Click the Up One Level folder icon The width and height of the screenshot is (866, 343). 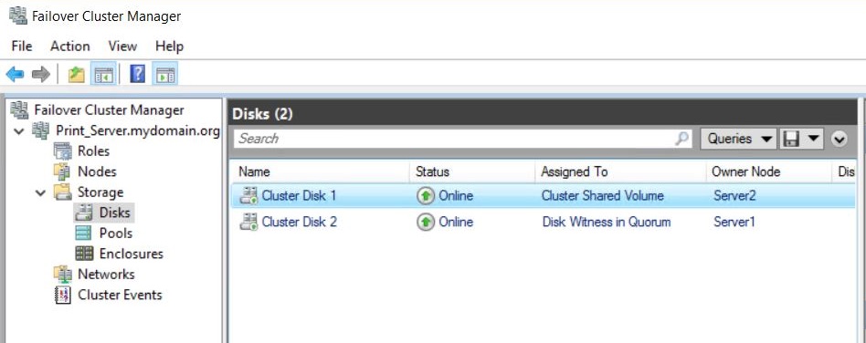[76, 75]
